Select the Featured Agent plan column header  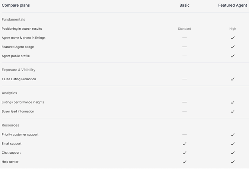[233, 5]
